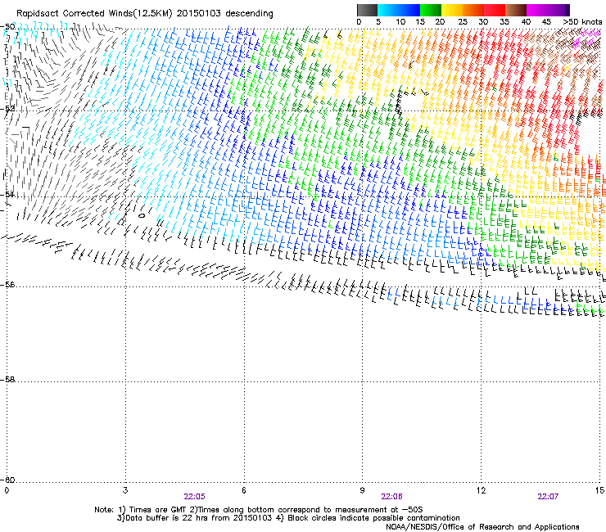Click the purple timestamp 22:05
The width and height of the screenshot is (606, 532).
194,497
